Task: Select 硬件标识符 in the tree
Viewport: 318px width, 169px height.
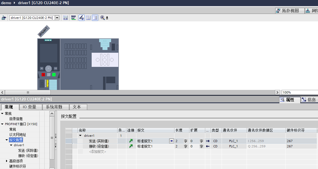Action: coord(18,166)
